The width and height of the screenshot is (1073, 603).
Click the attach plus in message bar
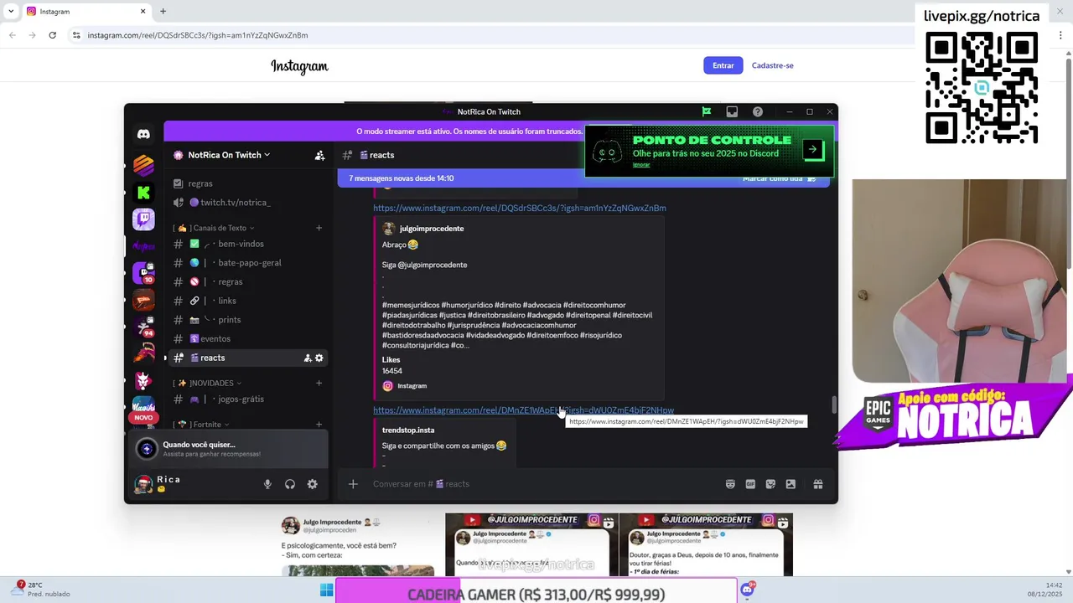[x=353, y=484]
